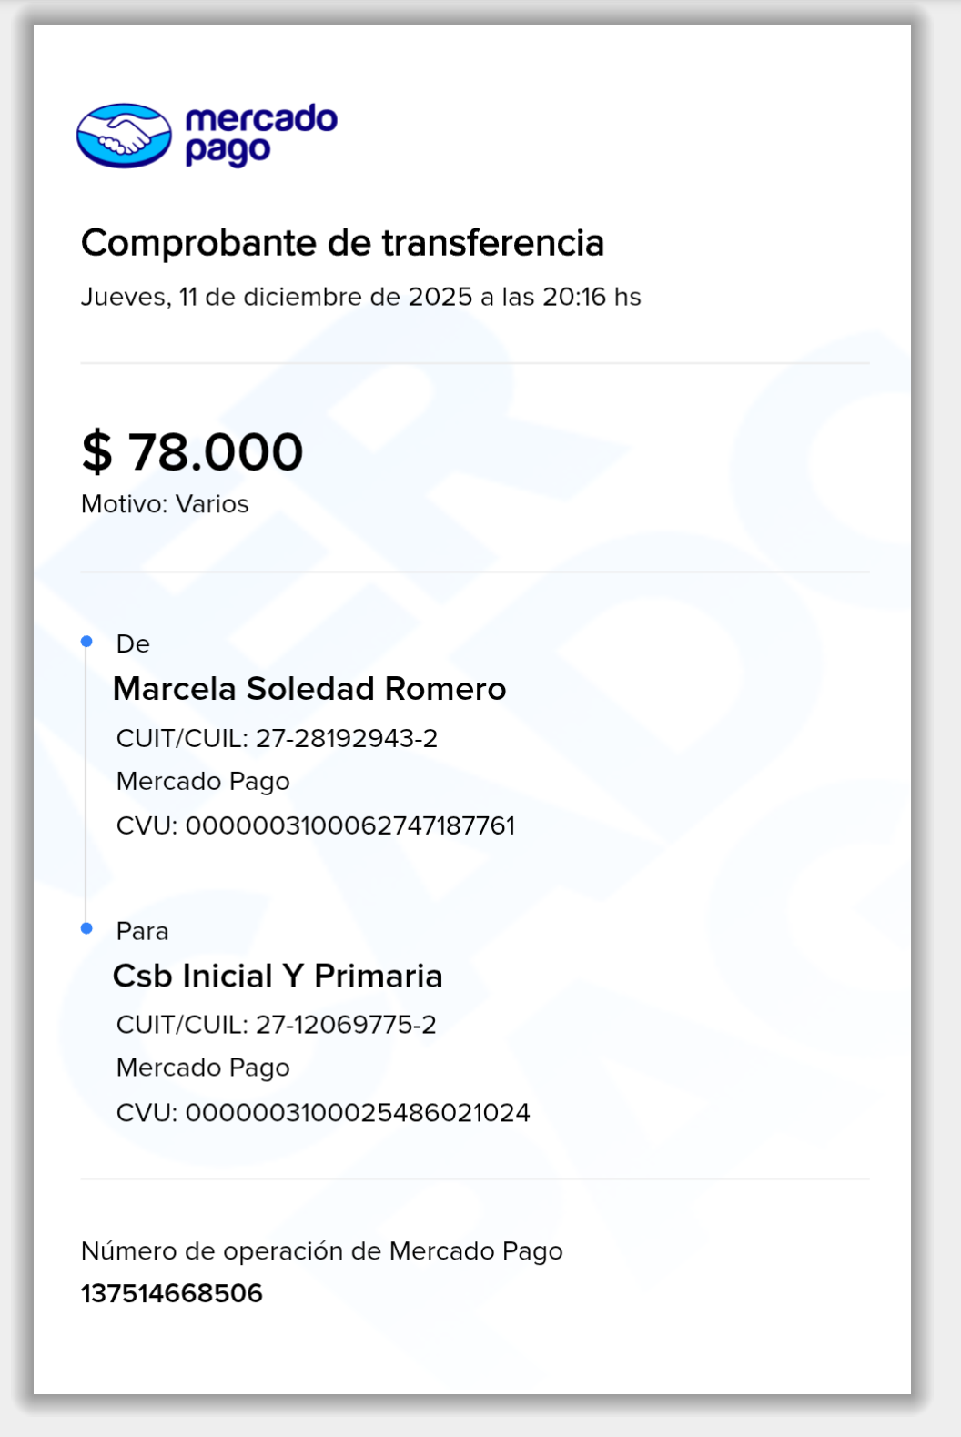
Task: Click the "Motivo: Varios" text
Action: (x=165, y=504)
